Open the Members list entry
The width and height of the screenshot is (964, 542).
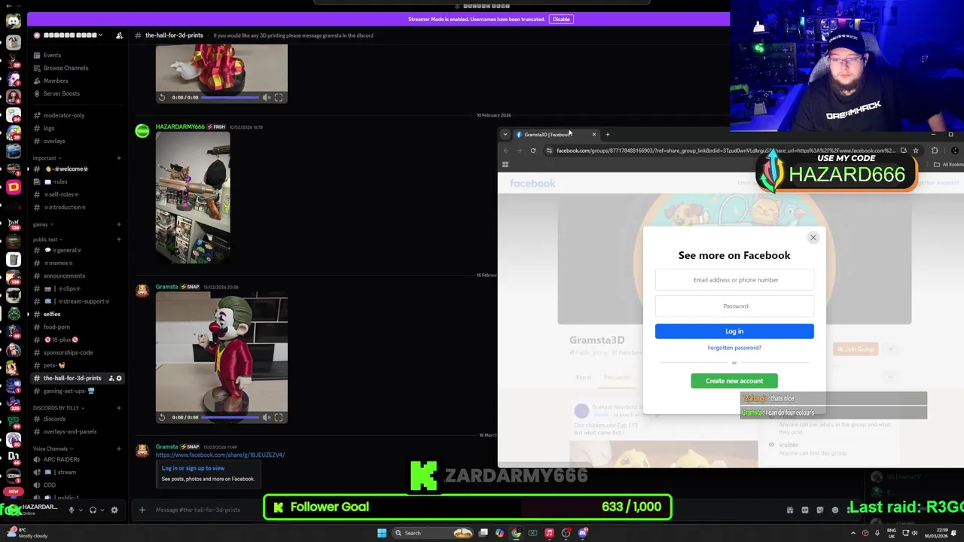pyautogui.click(x=55, y=81)
